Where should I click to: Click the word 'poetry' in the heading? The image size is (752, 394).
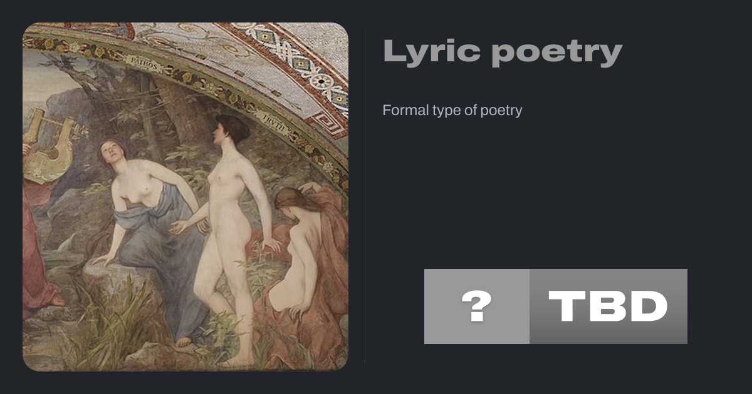coord(556,53)
